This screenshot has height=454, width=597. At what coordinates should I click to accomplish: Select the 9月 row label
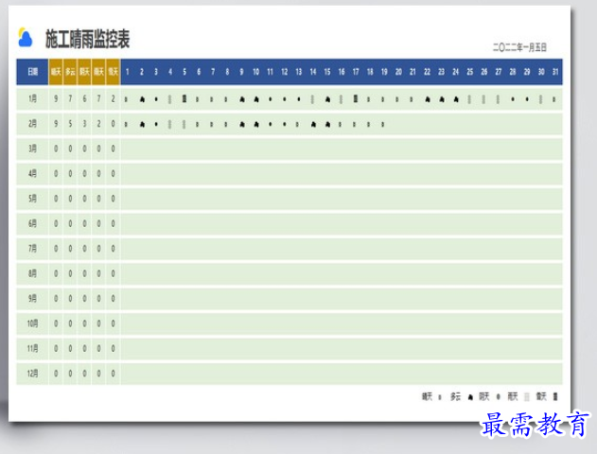pyautogui.click(x=32, y=298)
